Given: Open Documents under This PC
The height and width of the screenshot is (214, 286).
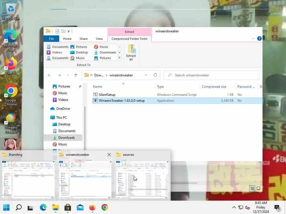Looking at the screenshot, I should 66,131.
